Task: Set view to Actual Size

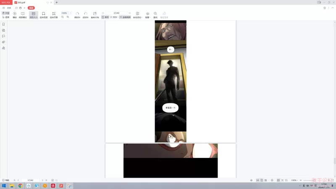Action: [x=34, y=15]
